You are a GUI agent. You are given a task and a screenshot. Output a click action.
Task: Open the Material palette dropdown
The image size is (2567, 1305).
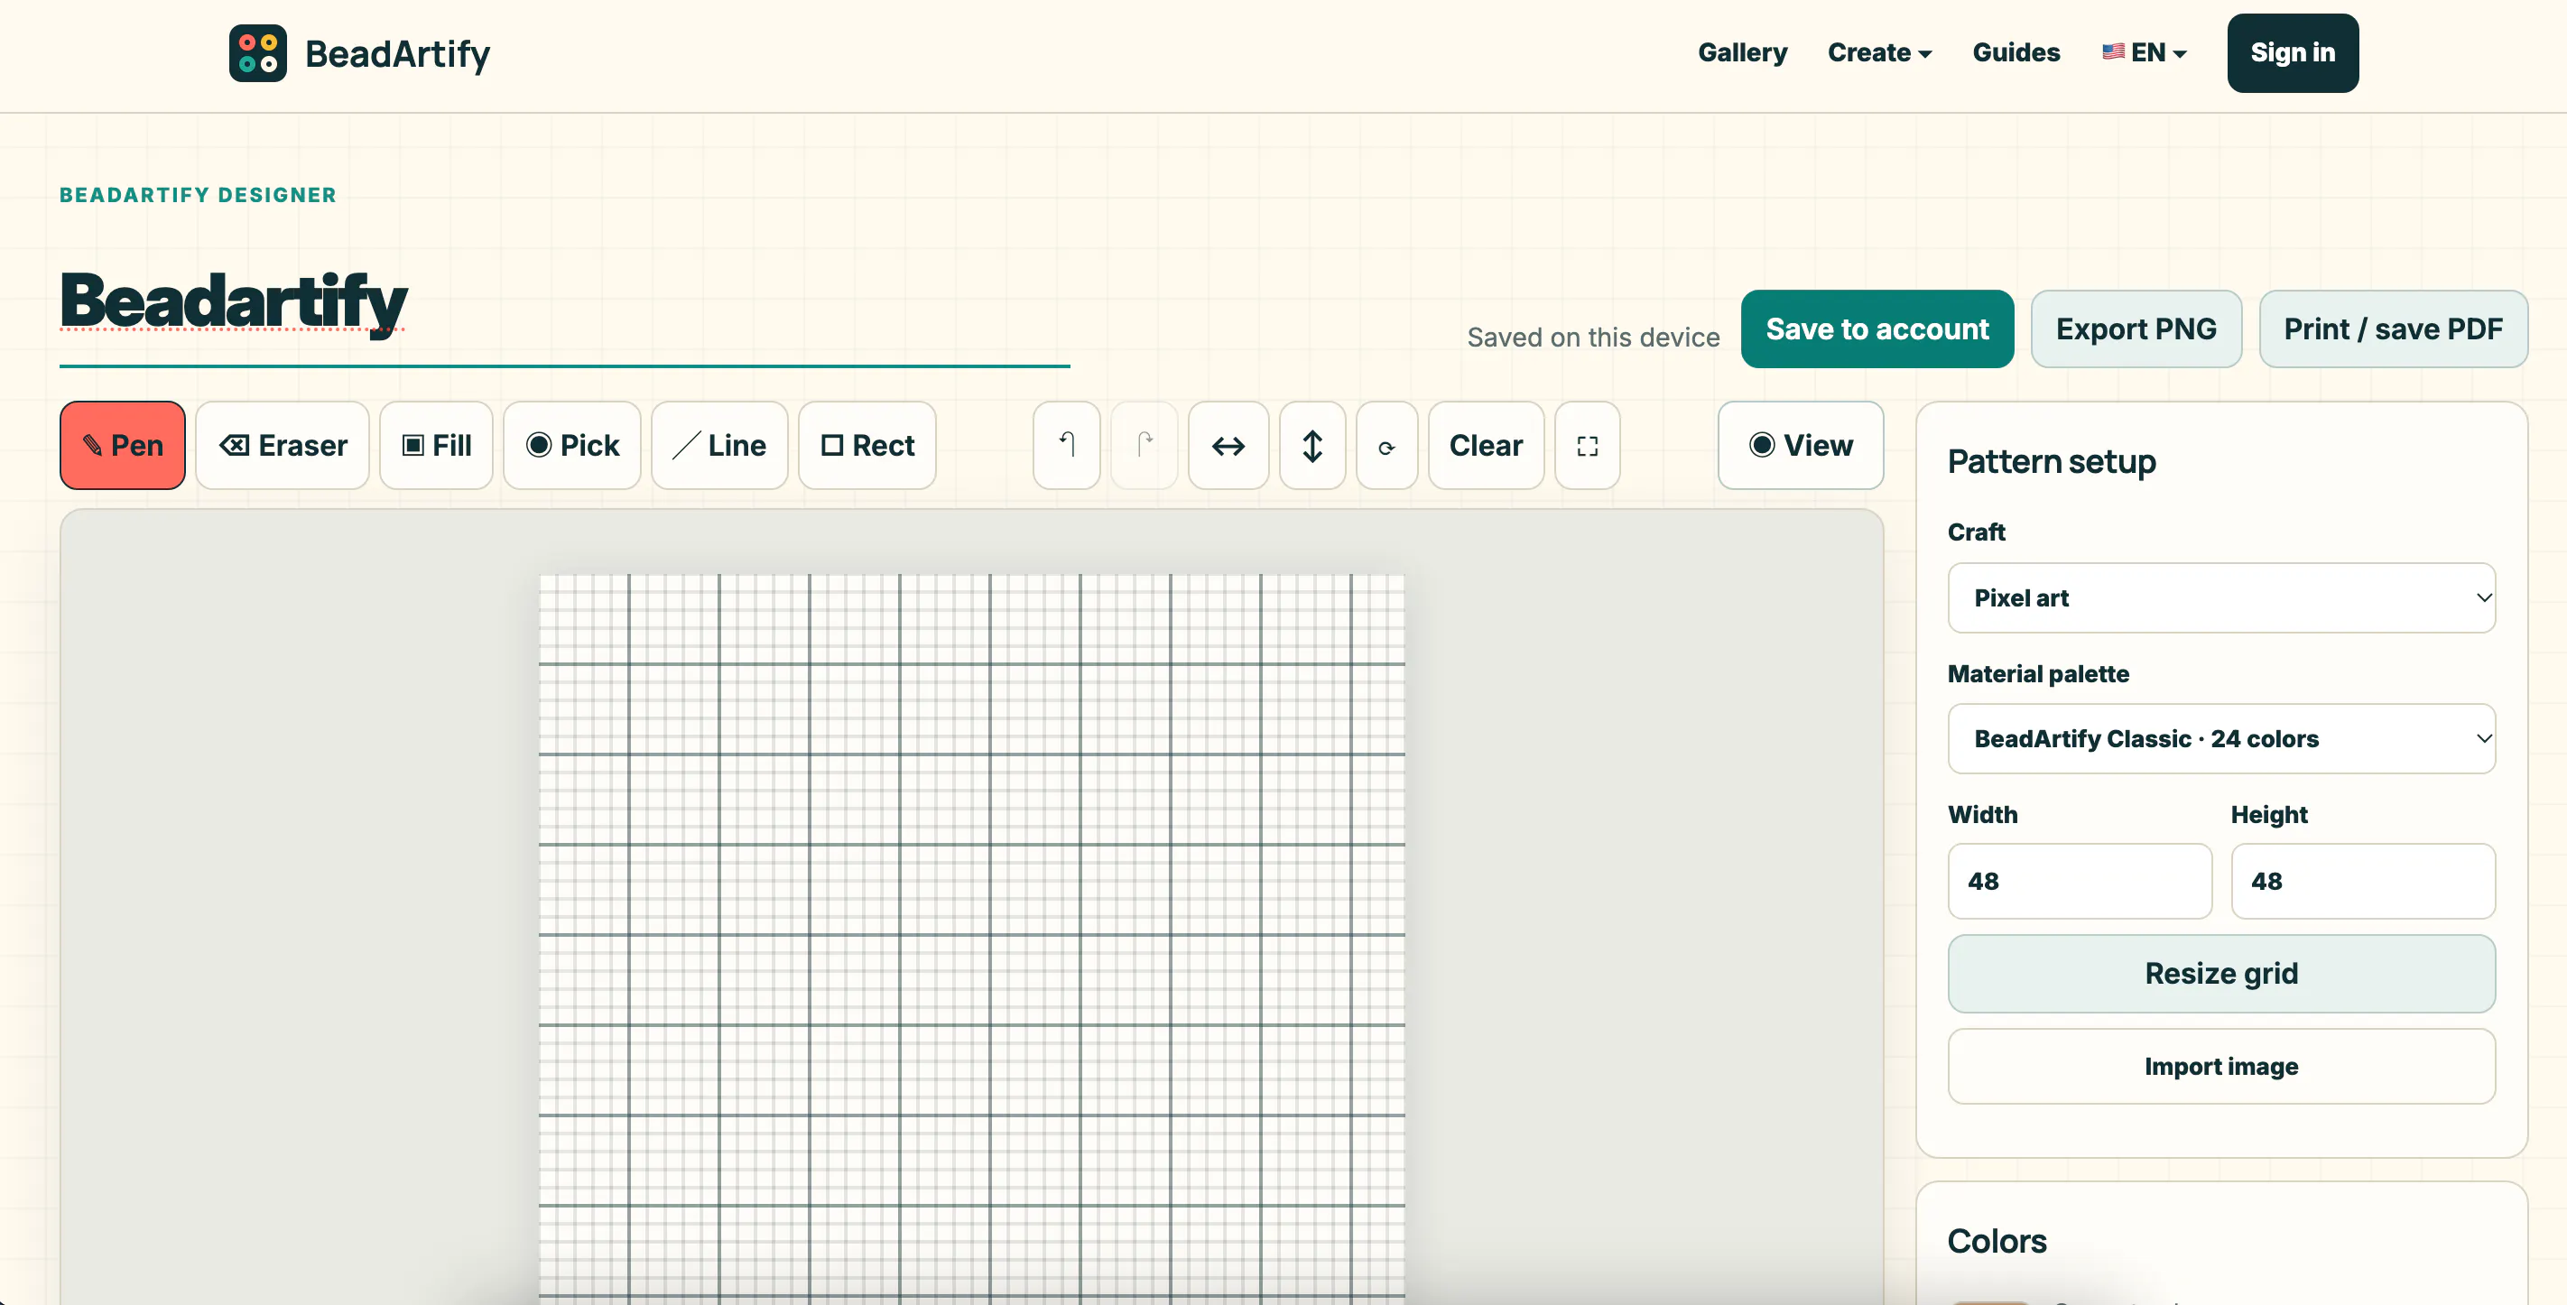coord(2221,738)
